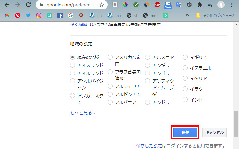The height and width of the screenshot is (149, 239).
Task: Select the アルメニア region option
Action: tap(147, 57)
